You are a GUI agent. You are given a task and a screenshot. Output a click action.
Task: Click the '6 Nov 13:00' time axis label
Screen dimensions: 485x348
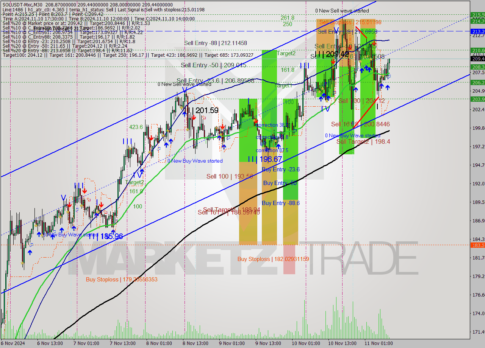(50, 343)
